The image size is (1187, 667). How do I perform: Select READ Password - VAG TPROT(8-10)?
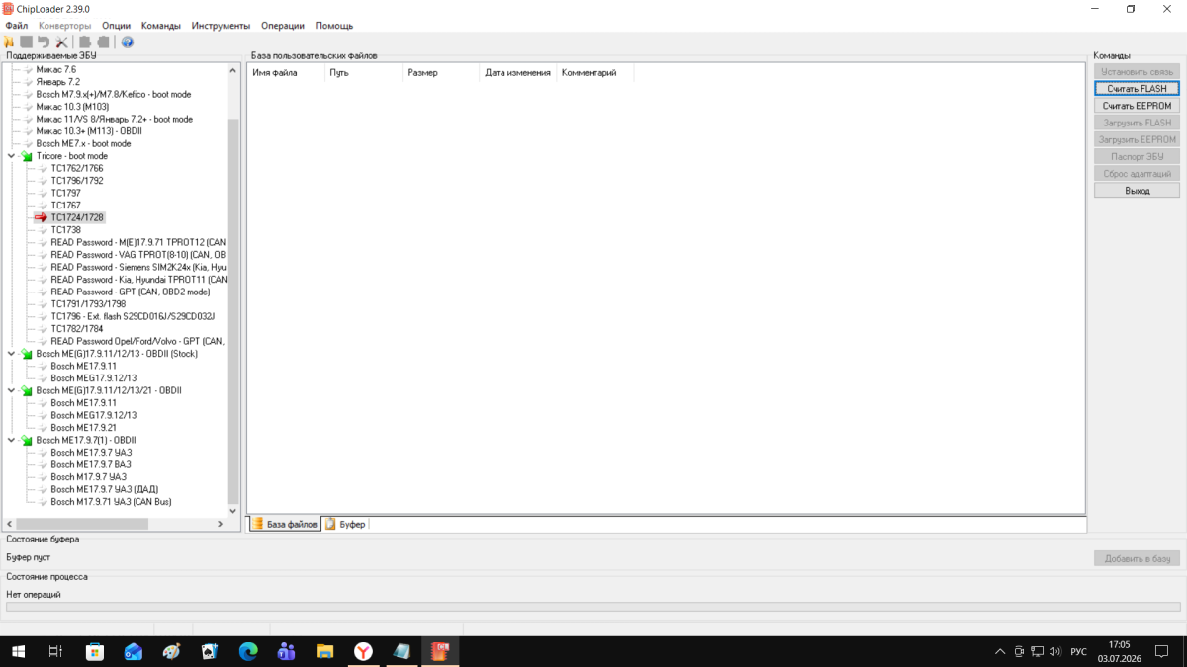pyautogui.click(x=138, y=255)
